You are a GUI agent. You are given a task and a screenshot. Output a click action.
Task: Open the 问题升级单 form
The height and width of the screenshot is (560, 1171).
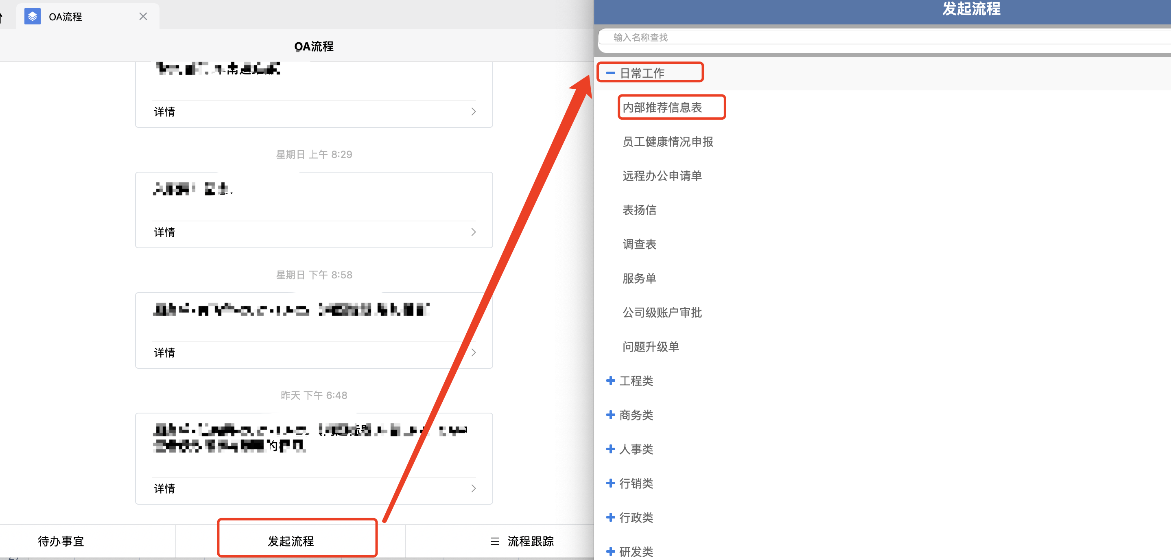[651, 347]
